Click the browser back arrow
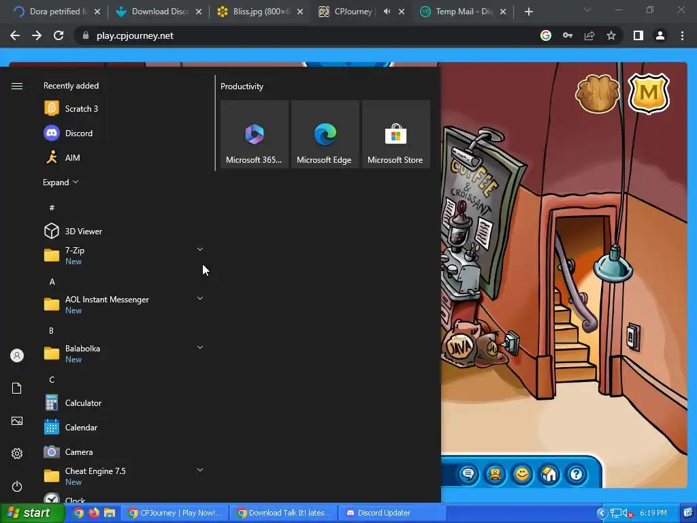The image size is (697, 523). (15, 35)
